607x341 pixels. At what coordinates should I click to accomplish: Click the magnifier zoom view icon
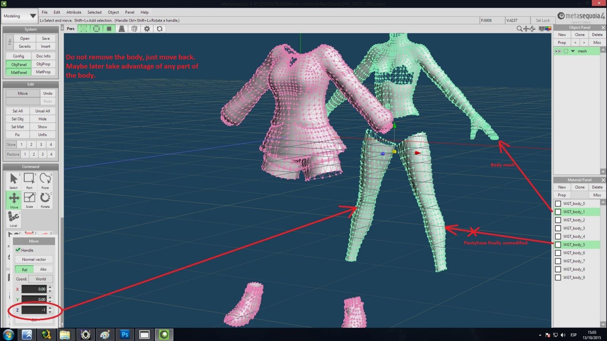519,29
